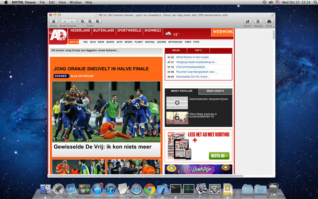Open the View menu
318x199 pixels.
(x=62, y=2)
